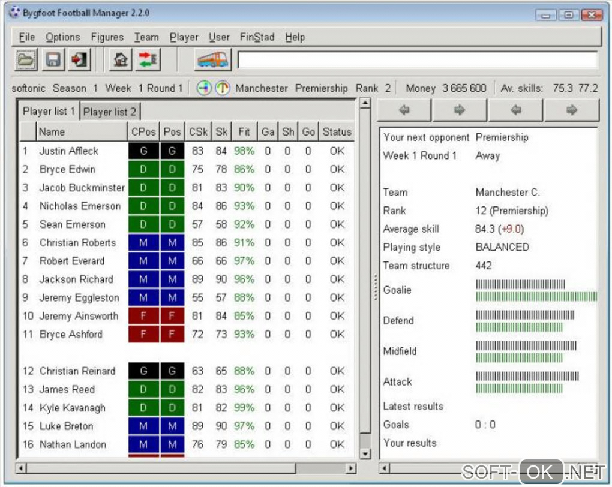Select substitute Nathan Landon
This screenshot has height=487, width=612.
(x=73, y=444)
